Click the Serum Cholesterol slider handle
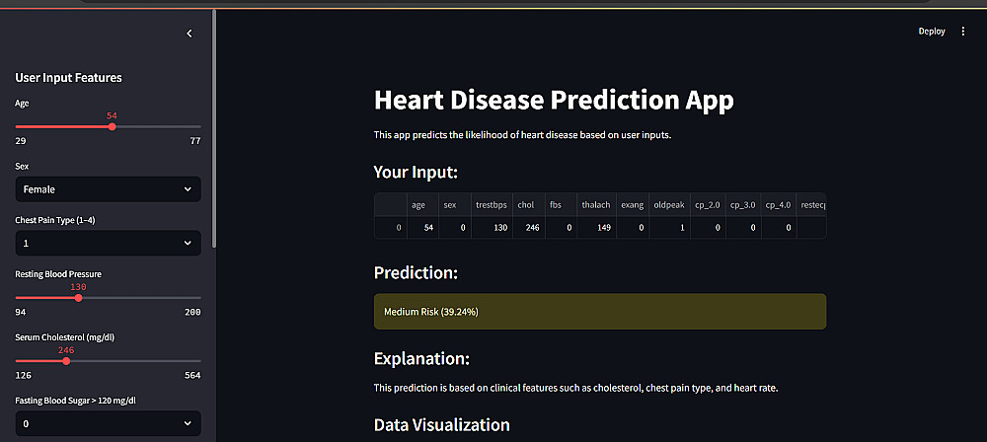This screenshot has height=442, width=987. pyautogui.click(x=66, y=360)
